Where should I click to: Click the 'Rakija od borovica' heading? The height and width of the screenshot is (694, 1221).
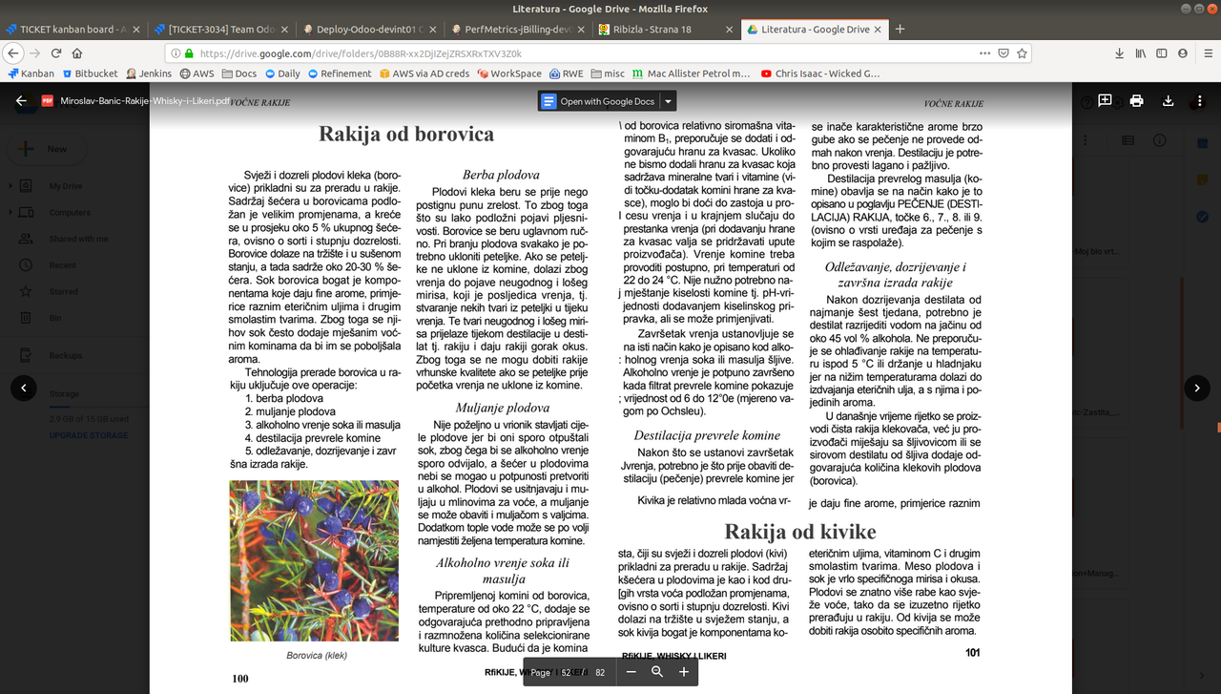point(406,134)
